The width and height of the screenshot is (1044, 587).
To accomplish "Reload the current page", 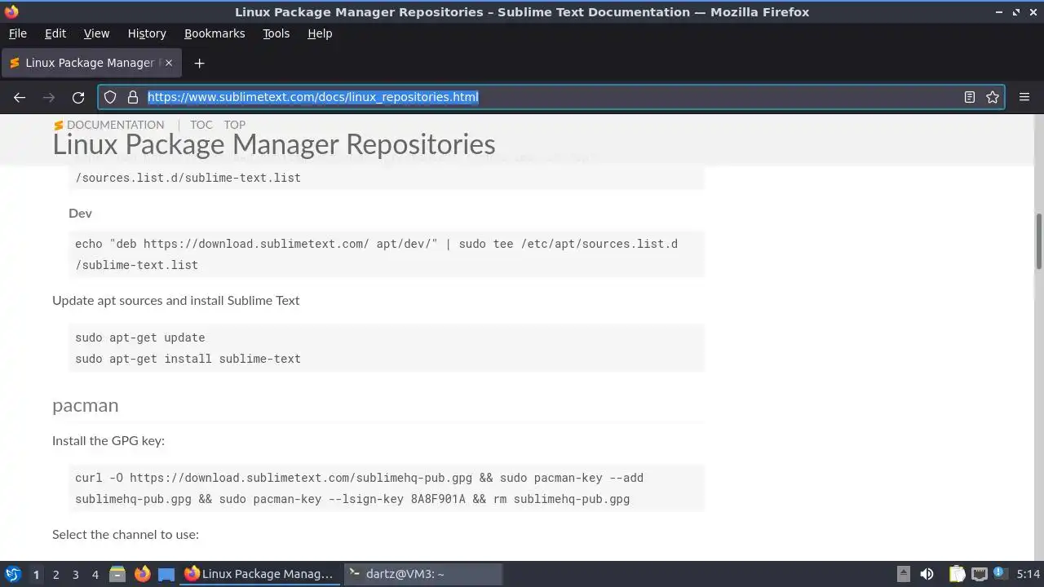I will (78, 97).
